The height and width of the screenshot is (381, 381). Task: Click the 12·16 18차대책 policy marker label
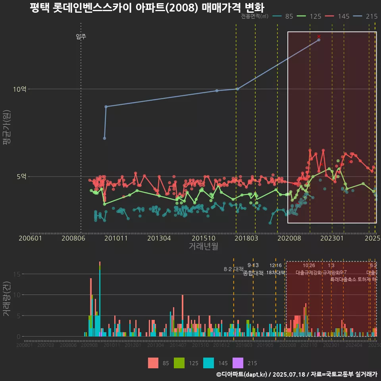click(275, 269)
